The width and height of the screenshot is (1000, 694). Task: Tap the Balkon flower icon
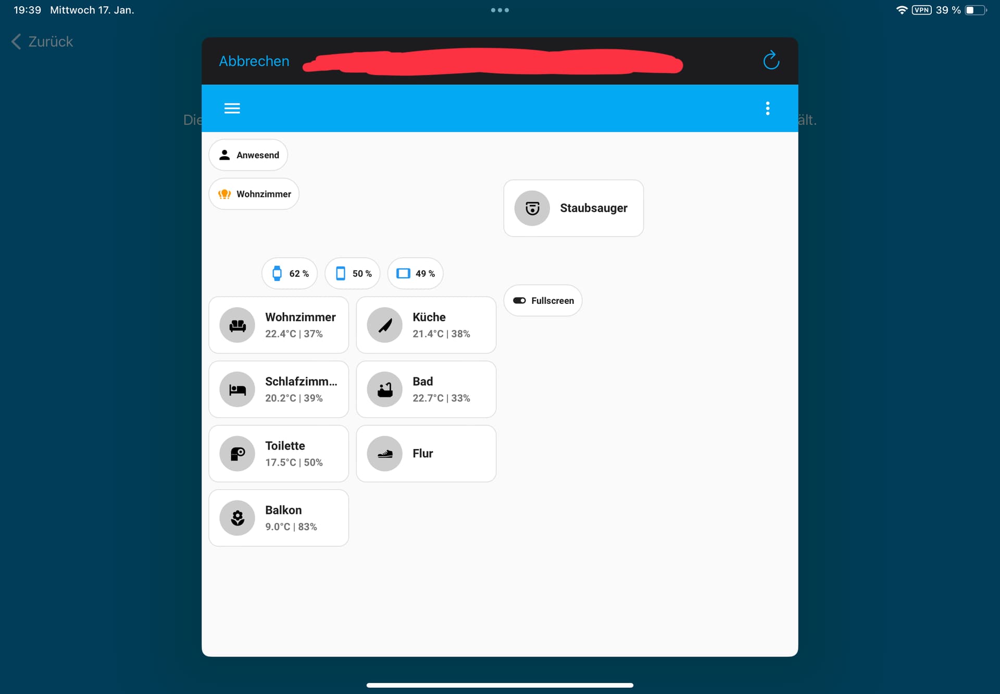pyautogui.click(x=238, y=518)
